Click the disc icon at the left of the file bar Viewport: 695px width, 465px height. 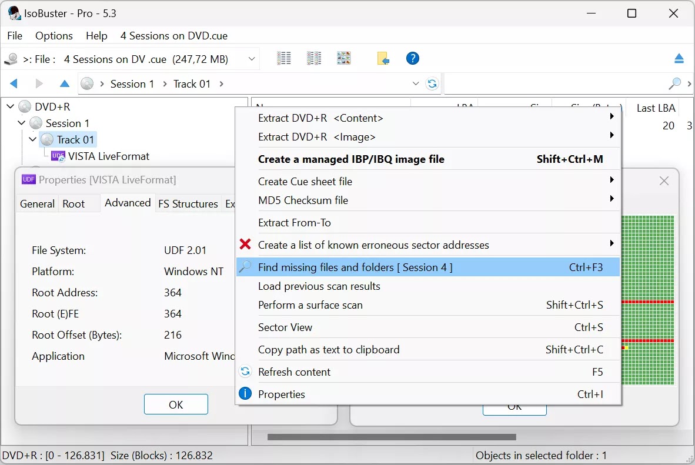(x=11, y=58)
